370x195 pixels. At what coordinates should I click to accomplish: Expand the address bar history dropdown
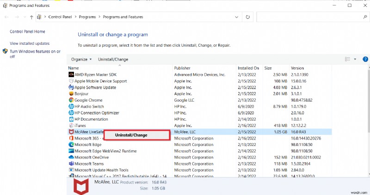click(x=236, y=17)
